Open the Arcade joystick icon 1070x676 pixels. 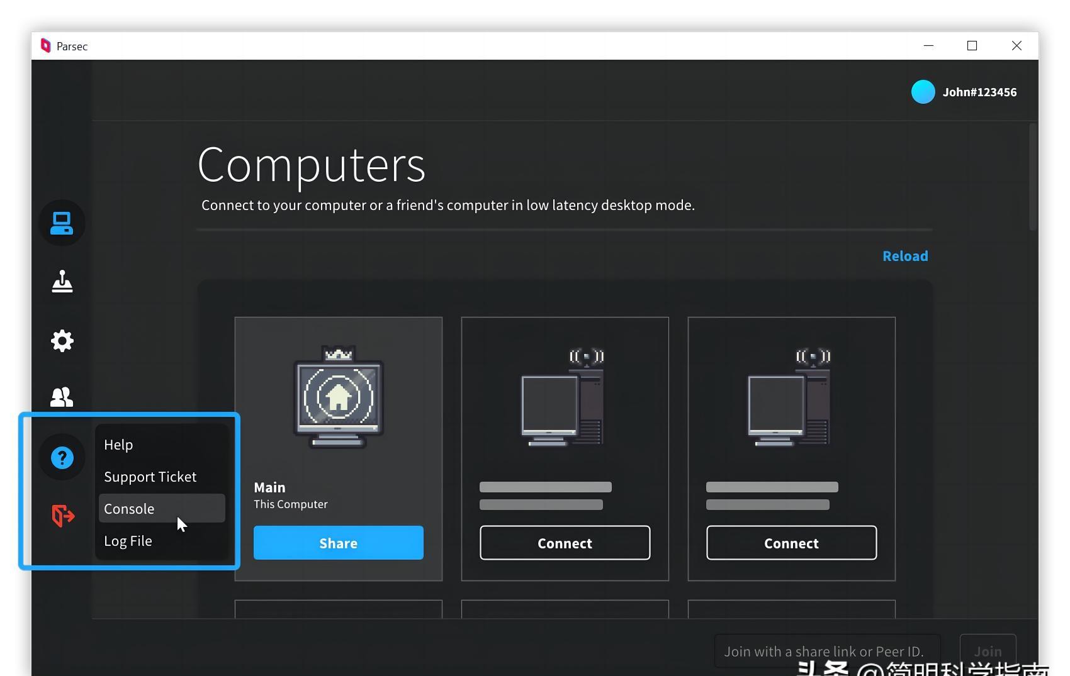click(62, 281)
